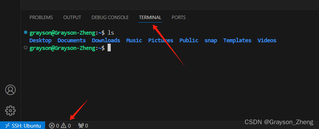
Task: Click the Templates directory name
Action: 237,41
